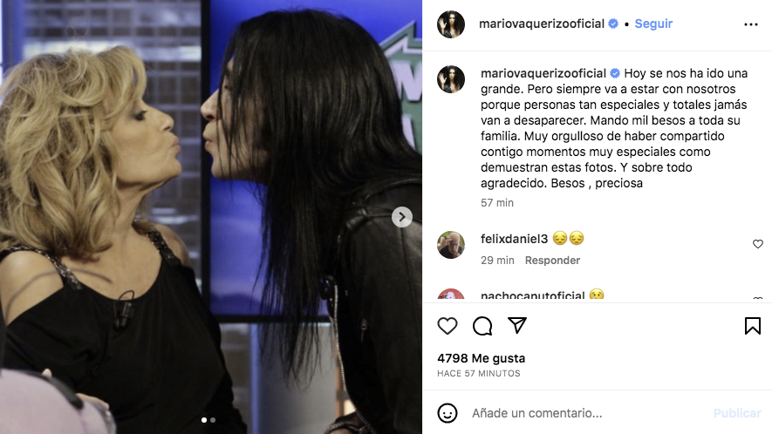The height and width of the screenshot is (434, 772).
Task: Open emoji picker smiley icon
Action: [x=447, y=413]
